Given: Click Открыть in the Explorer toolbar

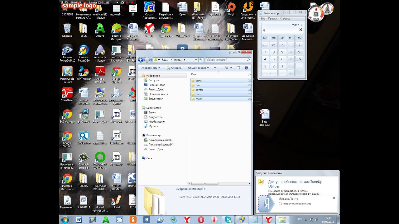Looking at the screenshot, I should (174, 68).
